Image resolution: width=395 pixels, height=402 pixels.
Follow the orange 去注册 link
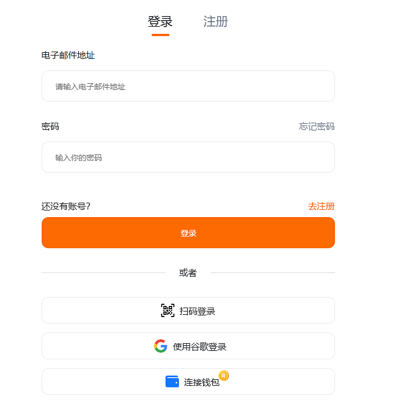click(x=321, y=207)
